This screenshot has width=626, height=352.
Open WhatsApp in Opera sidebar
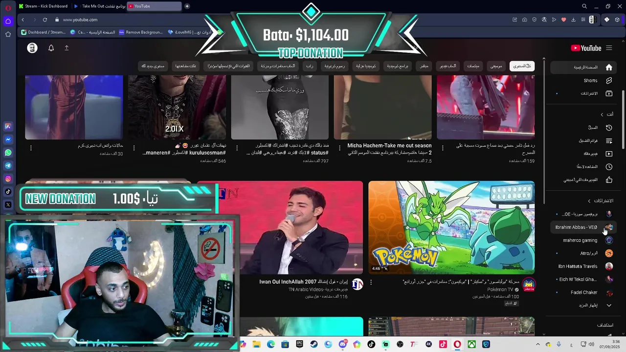point(8,153)
